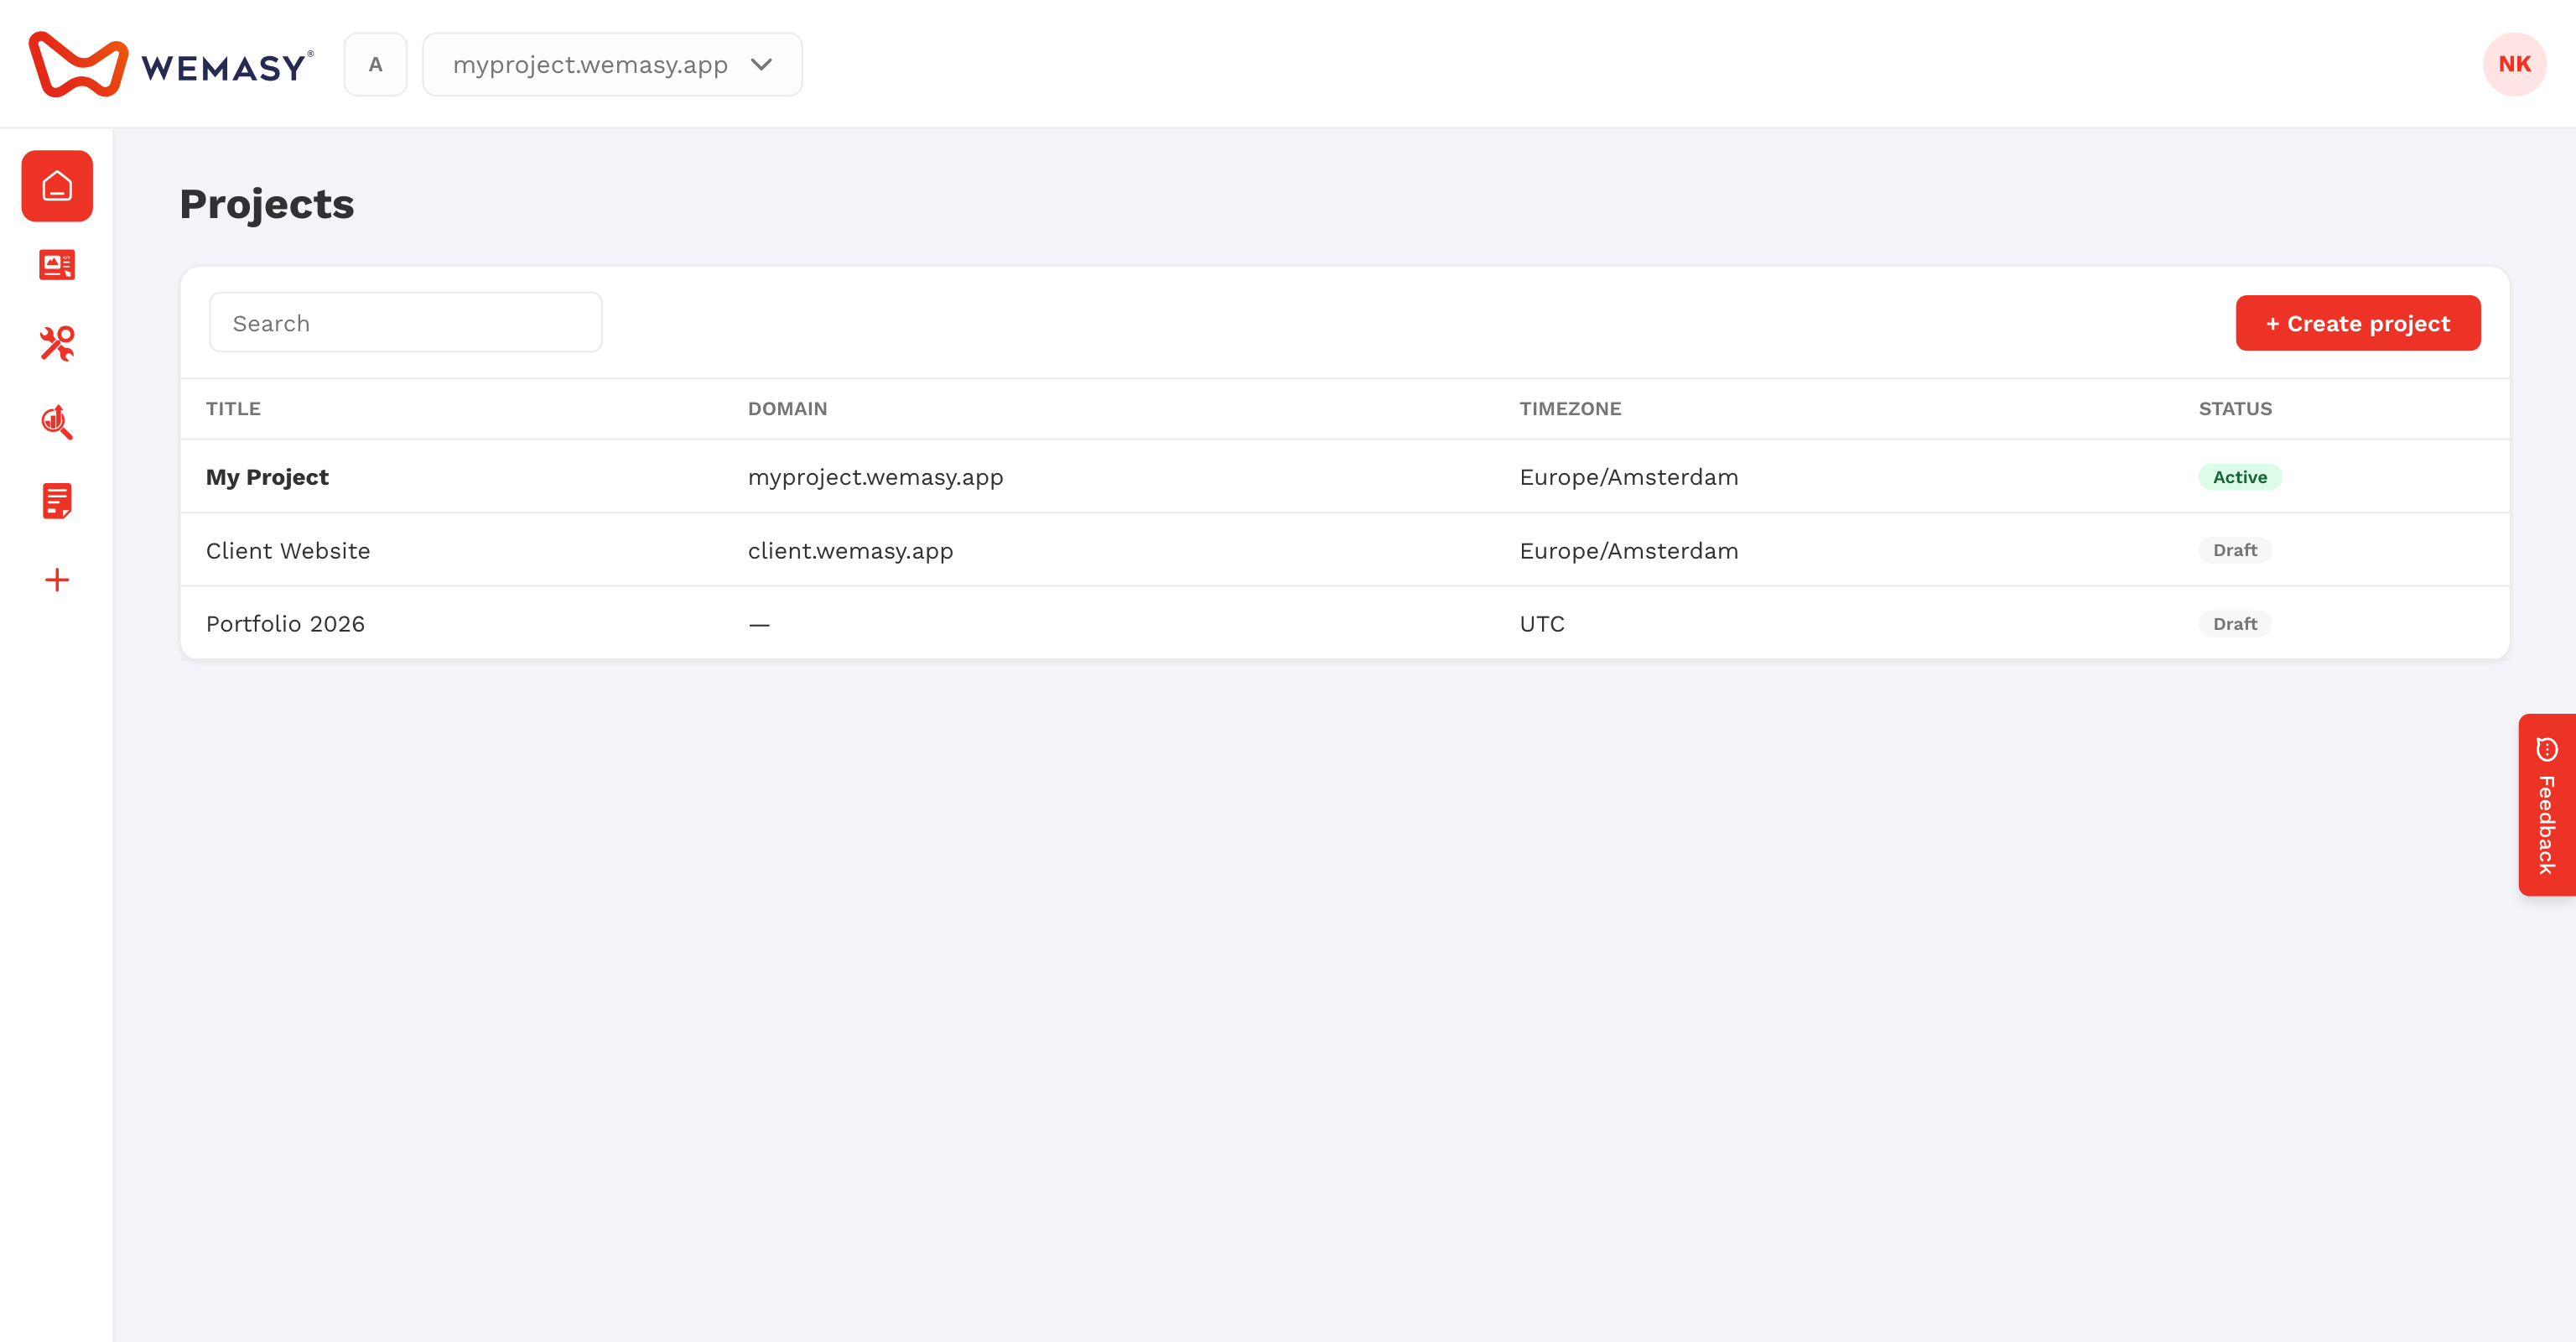This screenshot has width=2576, height=1342.
Task: Click Draft badge for Client Website
Action: point(2235,550)
